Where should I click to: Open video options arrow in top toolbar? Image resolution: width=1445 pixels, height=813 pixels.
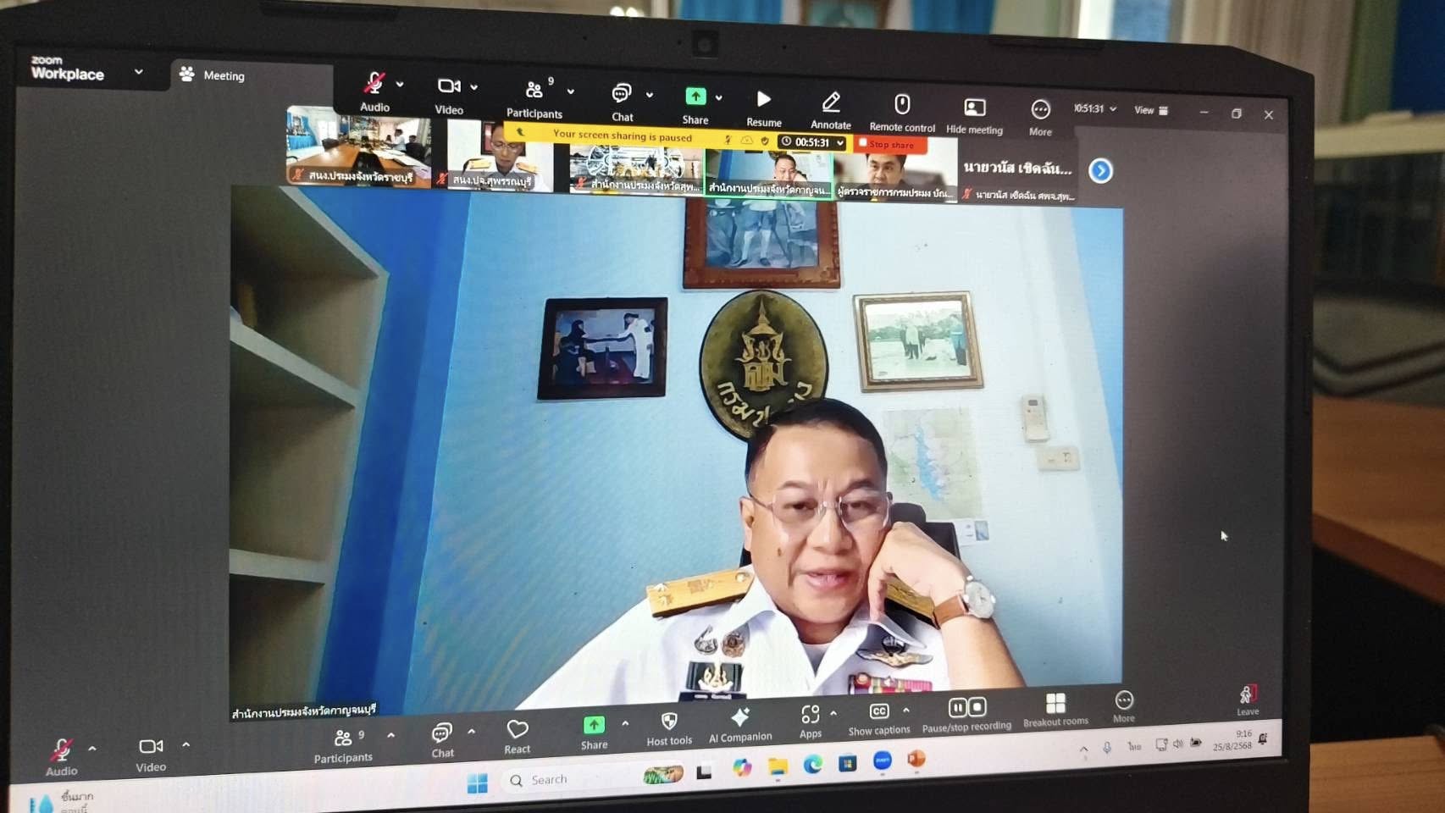click(x=473, y=86)
